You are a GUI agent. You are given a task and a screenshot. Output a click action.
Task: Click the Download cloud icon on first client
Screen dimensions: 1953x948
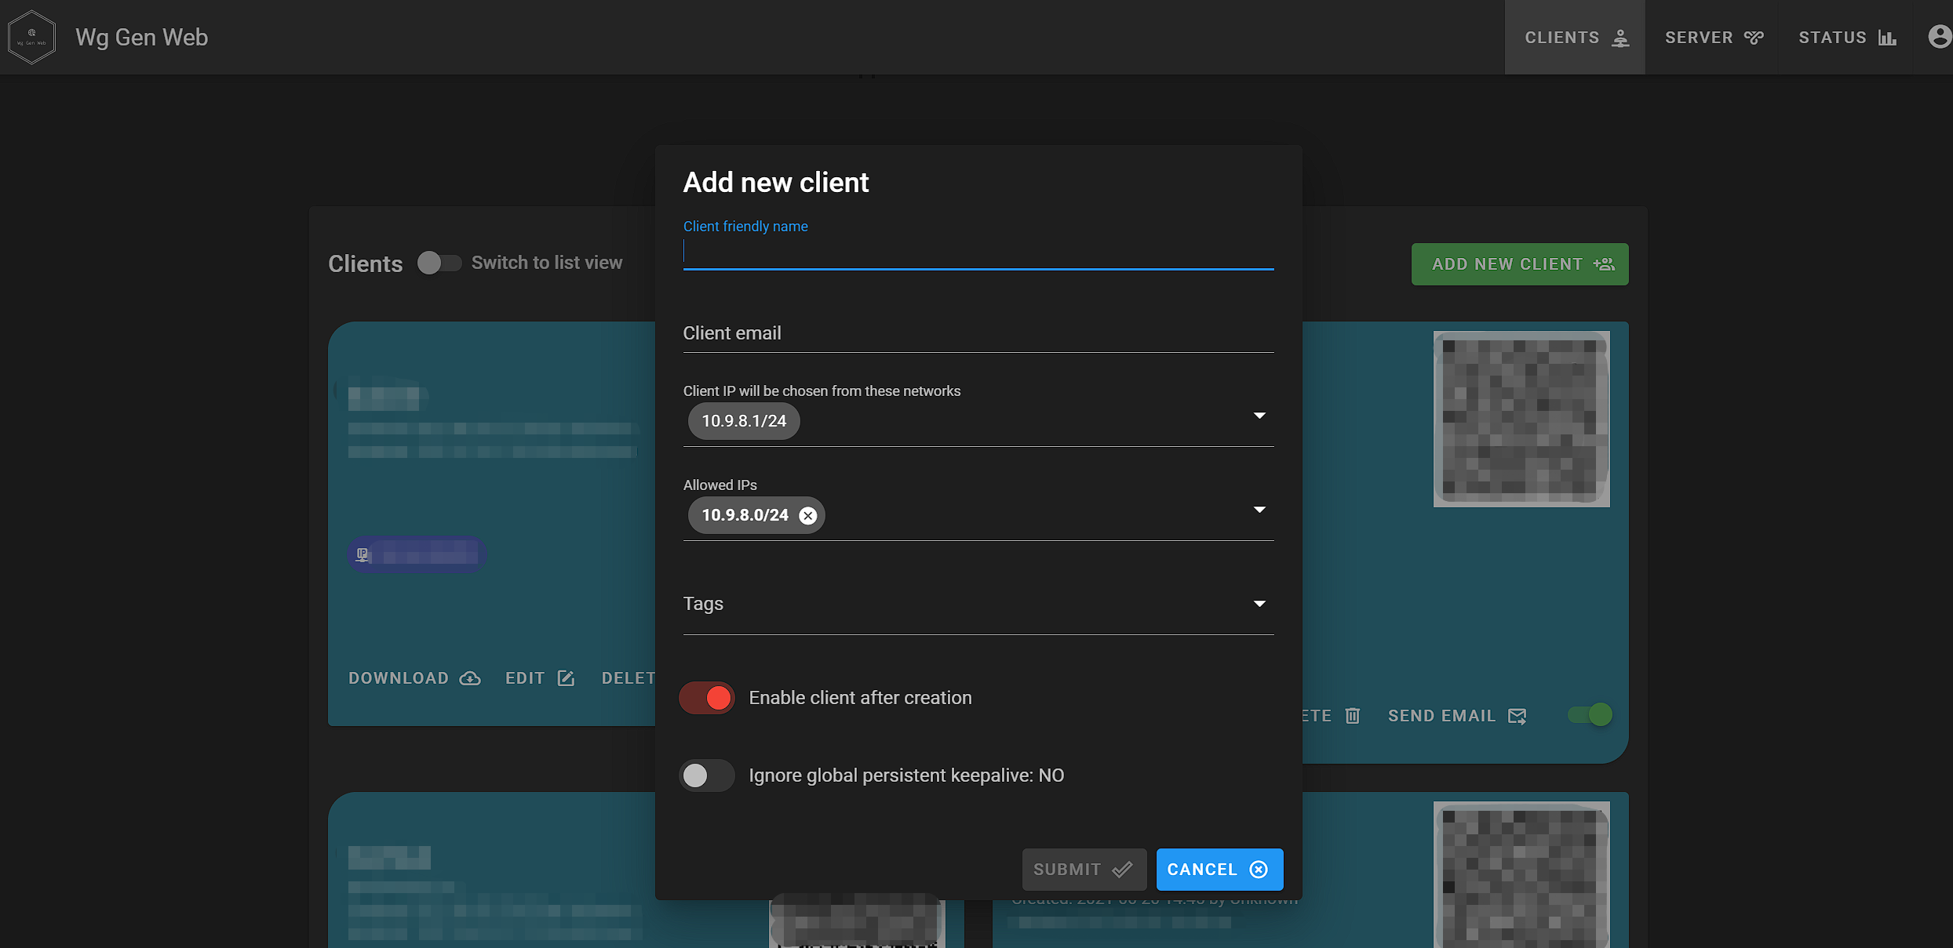click(x=469, y=678)
